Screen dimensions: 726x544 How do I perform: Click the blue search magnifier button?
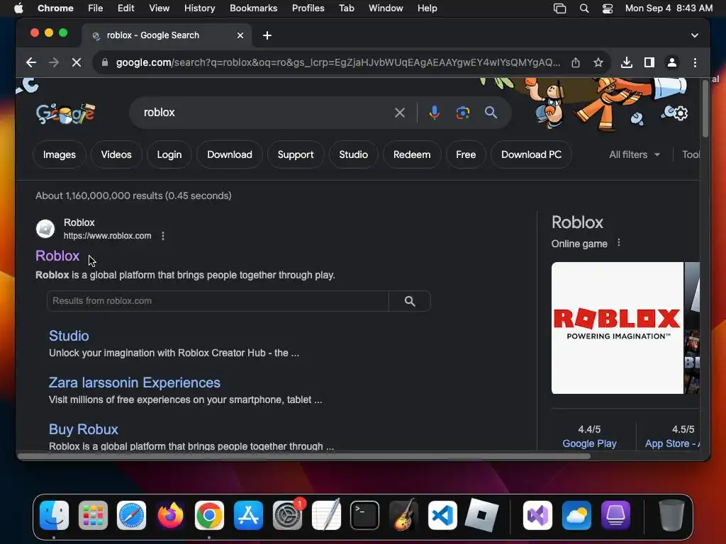(x=491, y=113)
